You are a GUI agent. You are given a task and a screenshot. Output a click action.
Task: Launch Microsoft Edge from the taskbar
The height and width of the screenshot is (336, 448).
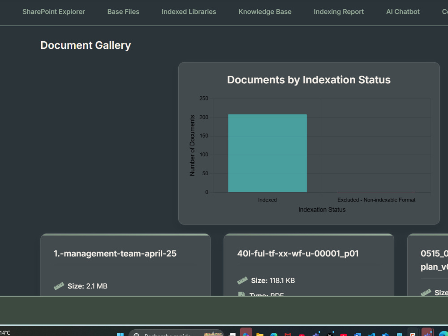tap(274, 335)
